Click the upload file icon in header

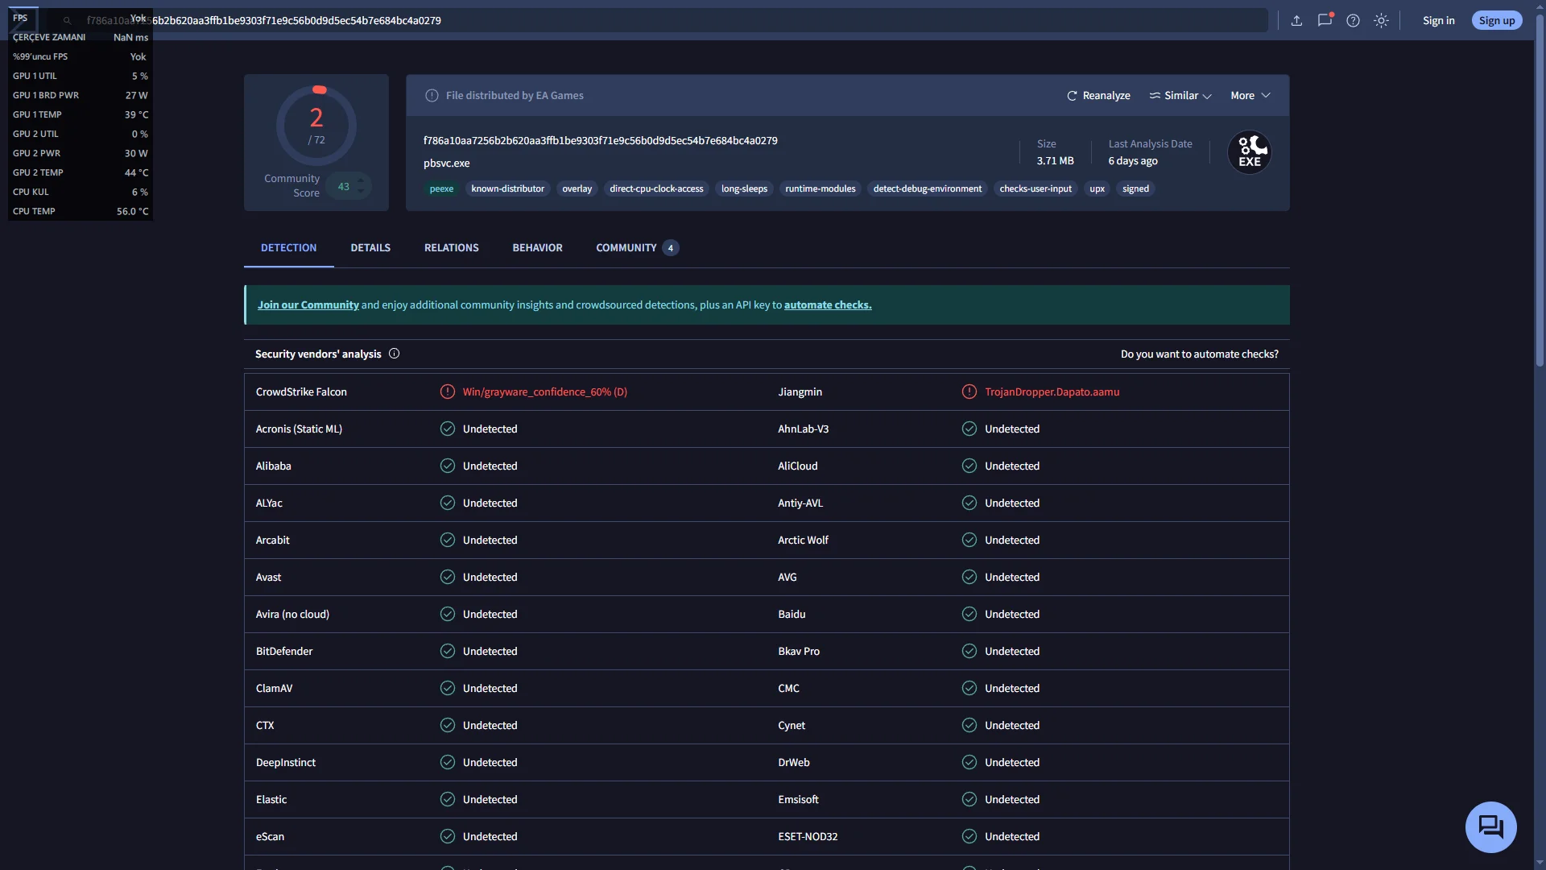click(x=1296, y=21)
